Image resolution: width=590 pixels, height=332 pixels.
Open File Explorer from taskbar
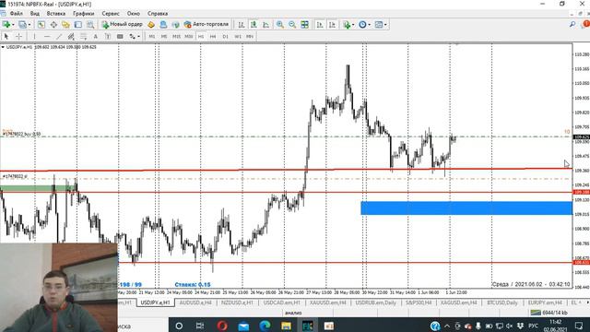(286, 326)
